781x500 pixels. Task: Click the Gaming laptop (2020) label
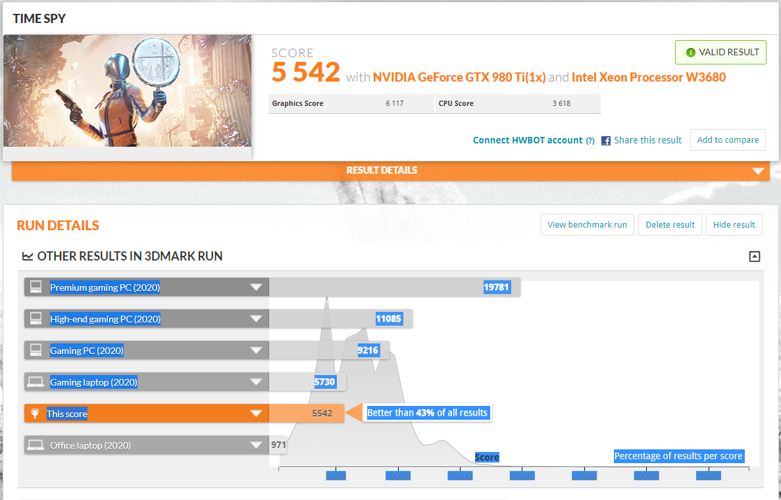(x=93, y=382)
